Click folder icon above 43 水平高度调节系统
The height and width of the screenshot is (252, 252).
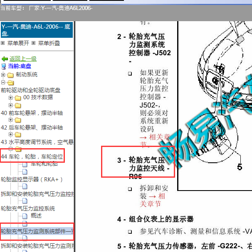coord(18,135)
